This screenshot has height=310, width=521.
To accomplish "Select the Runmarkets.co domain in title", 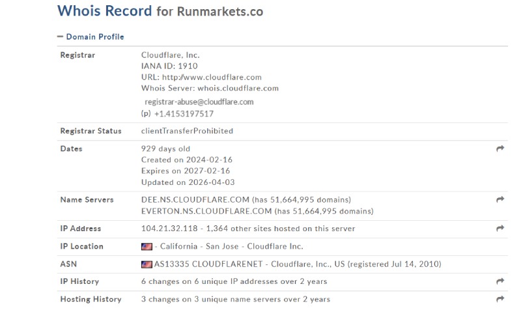I will [220, 12].
